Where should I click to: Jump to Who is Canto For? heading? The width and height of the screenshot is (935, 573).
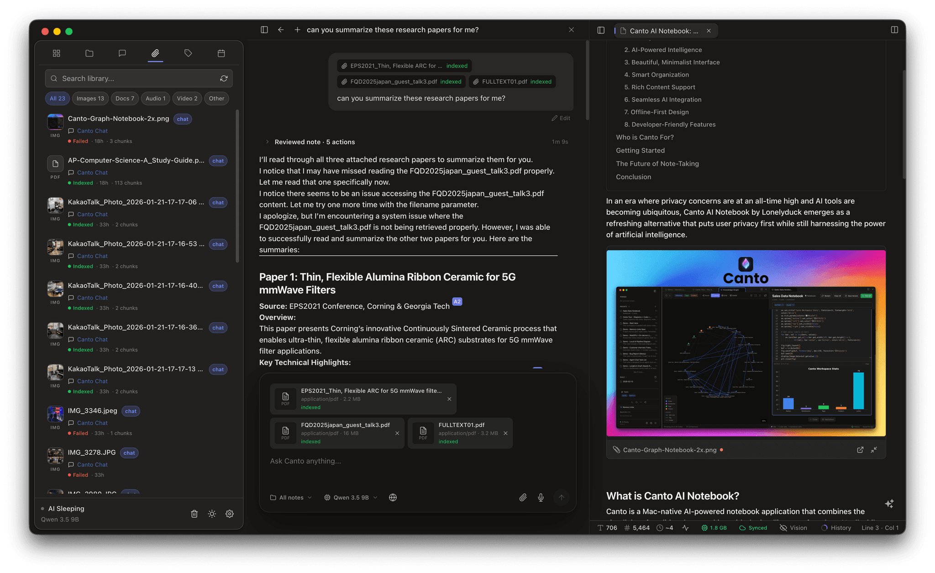coord(644,137)
